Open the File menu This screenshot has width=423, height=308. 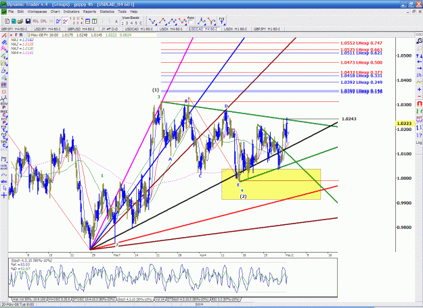[11, 11]
